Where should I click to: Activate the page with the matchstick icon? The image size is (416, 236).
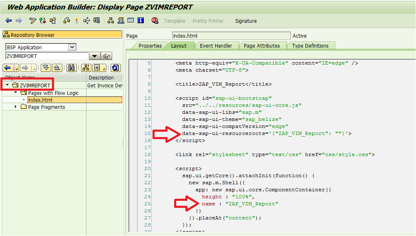click(x=76, y=21)
